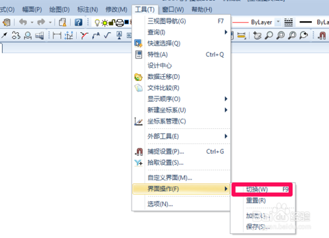Viewport: 329px width, 238px height.
Task: Select the leader text annotation icon
Action: click(x=96, y=36)
